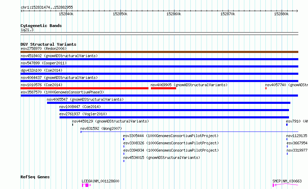Click chr1:152831474..152882955 coordinates text
Image resolution: width=308 pixels, height=189 pixels.
pos(47,7)
